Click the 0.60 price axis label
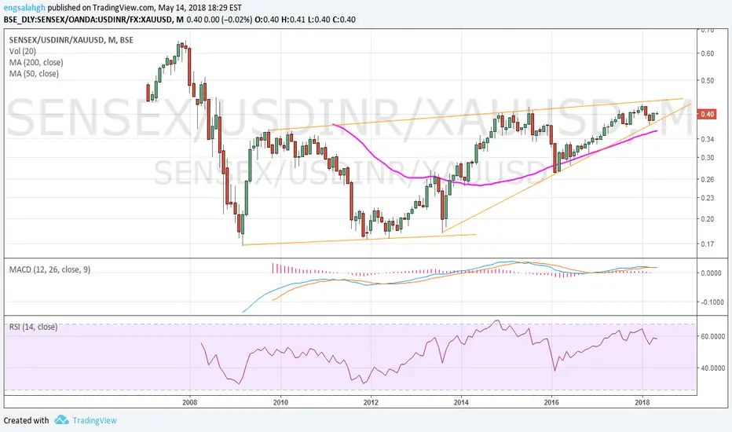The width and height of the screenshot is (732, 432). pos(708,53)
